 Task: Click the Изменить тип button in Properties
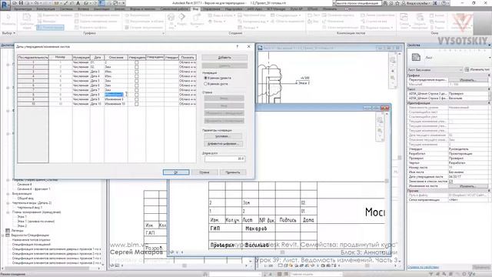477,70
